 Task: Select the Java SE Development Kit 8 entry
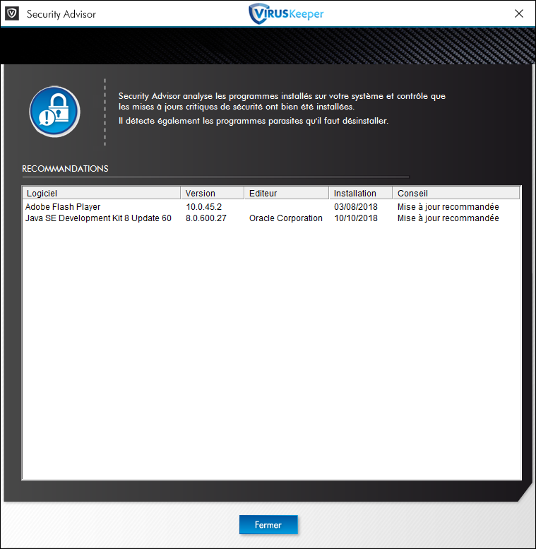coord(98,218)
